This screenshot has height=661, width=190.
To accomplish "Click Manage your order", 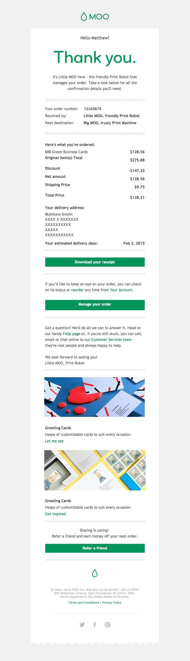I will [x=95, y=304].
